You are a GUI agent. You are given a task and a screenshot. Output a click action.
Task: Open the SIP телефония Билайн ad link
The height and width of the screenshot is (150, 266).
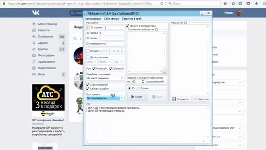(x=48, y=120)
